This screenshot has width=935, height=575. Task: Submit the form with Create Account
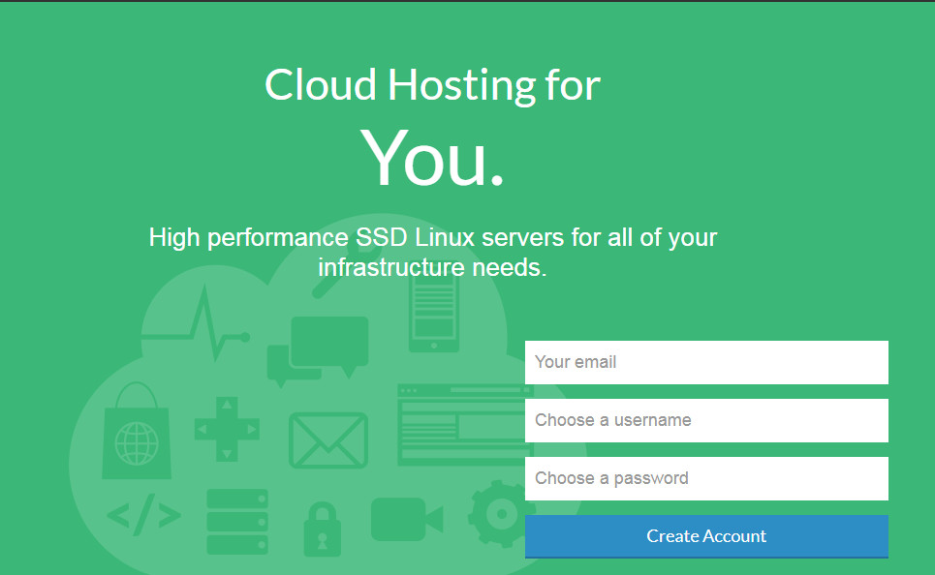click(706, 536)
